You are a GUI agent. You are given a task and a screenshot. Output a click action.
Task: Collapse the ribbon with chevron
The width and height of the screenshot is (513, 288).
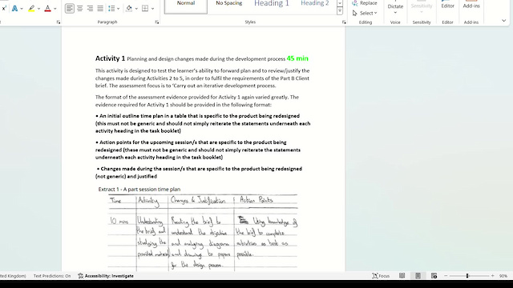pos(504,21)
